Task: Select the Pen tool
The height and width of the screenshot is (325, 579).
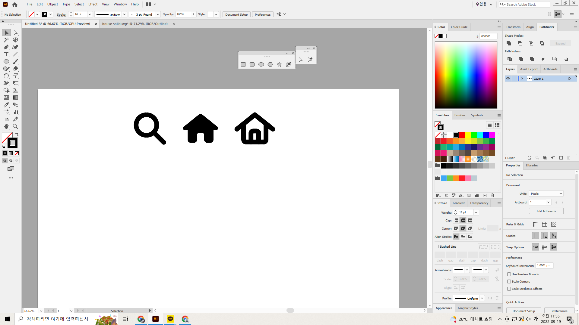Action: [6, 47]
